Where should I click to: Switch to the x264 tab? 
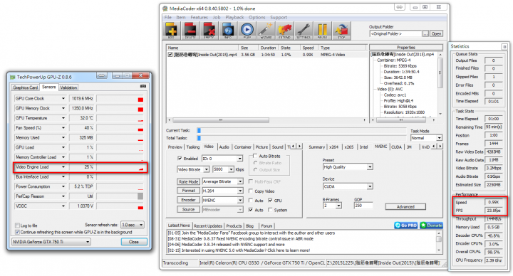coord(333,147)
